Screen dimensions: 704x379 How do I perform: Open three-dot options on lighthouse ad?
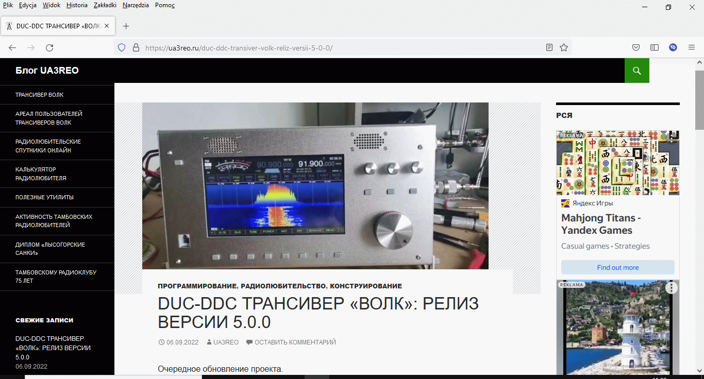point(672,288)
